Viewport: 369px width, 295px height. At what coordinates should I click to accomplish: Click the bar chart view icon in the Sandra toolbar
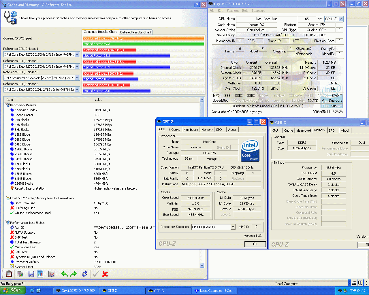(x=40, y=274)
